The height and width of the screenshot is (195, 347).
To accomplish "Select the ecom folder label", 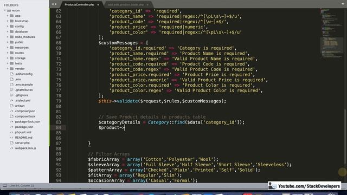I will (16, 10).
